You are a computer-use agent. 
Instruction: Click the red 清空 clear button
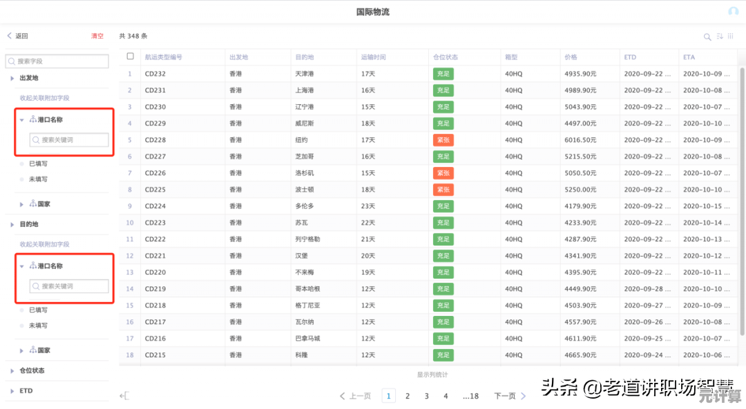[97, 36]
